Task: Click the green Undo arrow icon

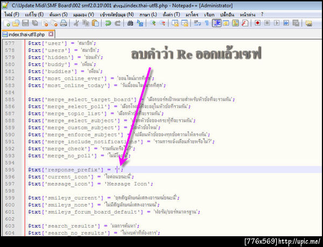Action: pyautogui.click(x=108, y=23)
